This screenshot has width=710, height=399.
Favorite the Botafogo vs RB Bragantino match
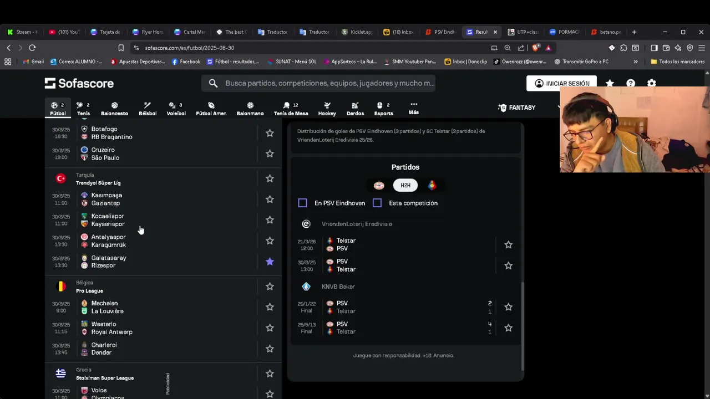[x=270, y=133]
